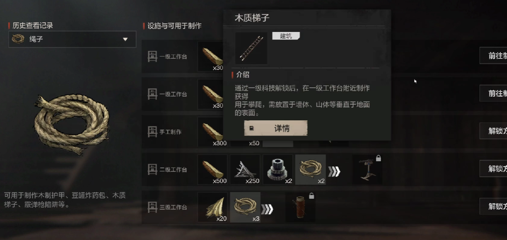Screen dimensions: 507x240
Task: Open the 绳子 history dropdown arrow
Action: tap(125, 39)
